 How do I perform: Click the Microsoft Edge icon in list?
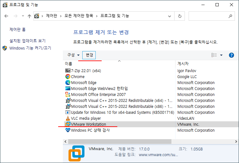pos(68,82)
